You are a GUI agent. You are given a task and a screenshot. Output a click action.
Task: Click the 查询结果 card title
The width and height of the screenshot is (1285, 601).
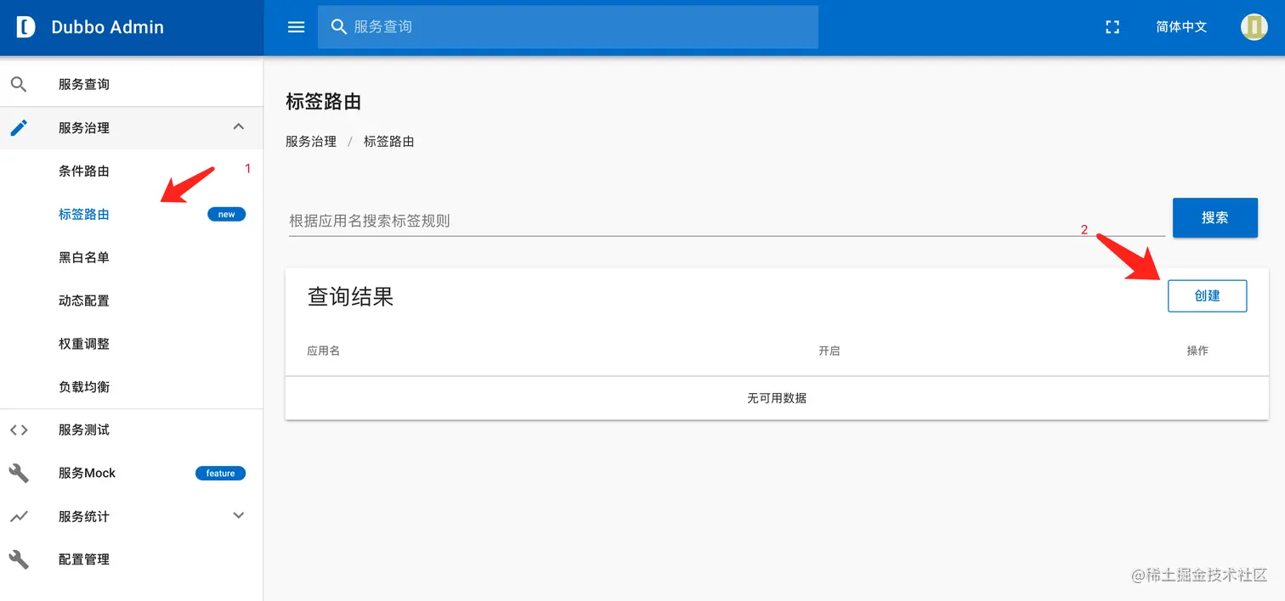(x=350, y=296)
